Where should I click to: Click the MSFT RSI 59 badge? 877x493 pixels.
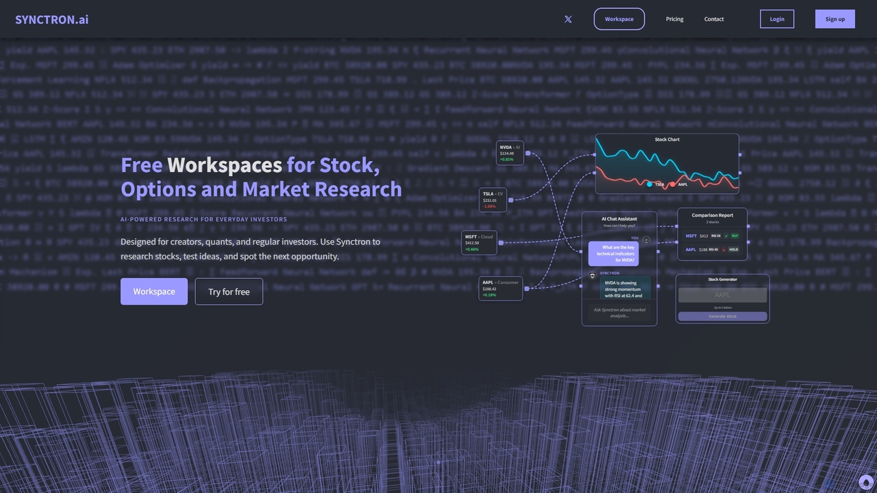(x=716, y=236)
